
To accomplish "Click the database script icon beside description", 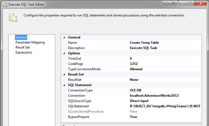I will pyautogui.click(x=13, y=18).
